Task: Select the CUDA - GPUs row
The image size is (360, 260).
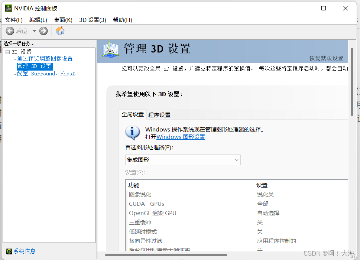Action: tap(237, 204)
